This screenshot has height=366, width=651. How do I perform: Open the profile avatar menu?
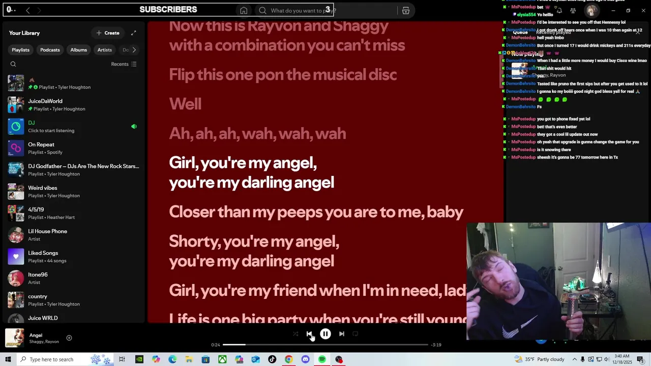pyautogui.click(x=590, y=11)
